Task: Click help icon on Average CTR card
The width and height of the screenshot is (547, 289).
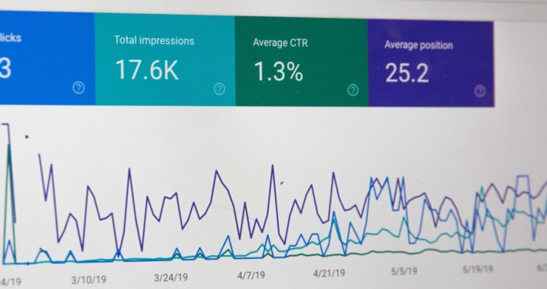Action: [x=353, y=90]
